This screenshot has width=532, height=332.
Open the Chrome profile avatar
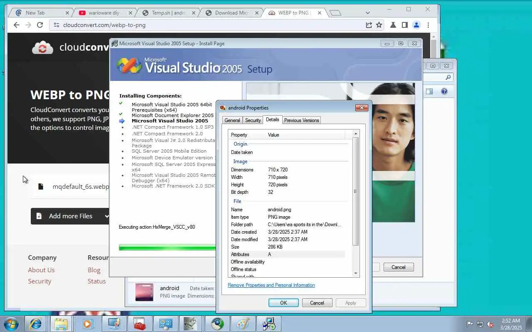click(x=416, y=25)
